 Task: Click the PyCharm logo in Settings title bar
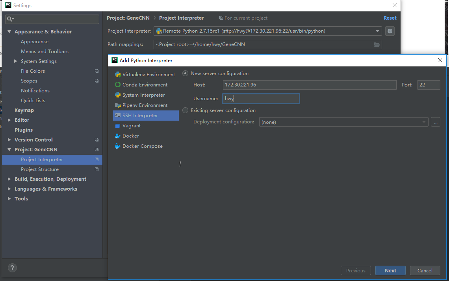8,5
